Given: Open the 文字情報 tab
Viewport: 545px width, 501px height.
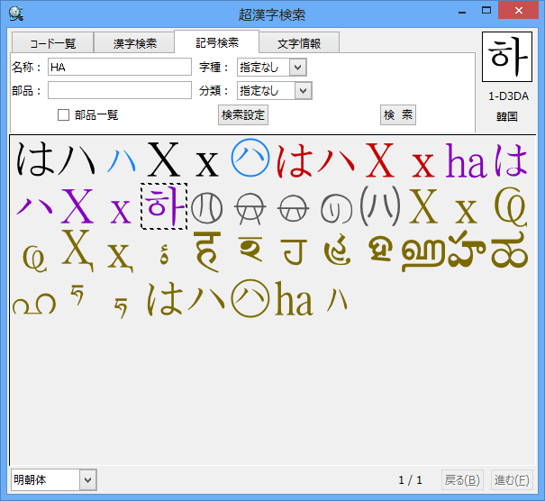Looking at the screenshot, I should coord(298,43).
